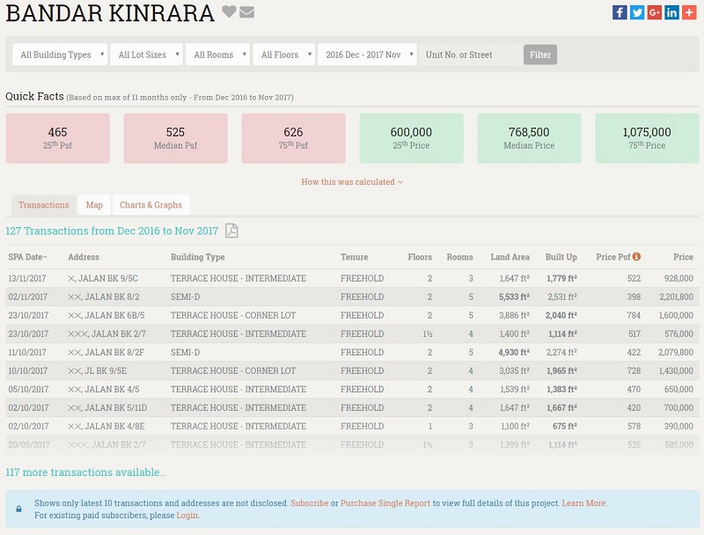This screenshot has height=535, width=704.
Task: Sort by Built Up column header
Action: pos(561,257)
